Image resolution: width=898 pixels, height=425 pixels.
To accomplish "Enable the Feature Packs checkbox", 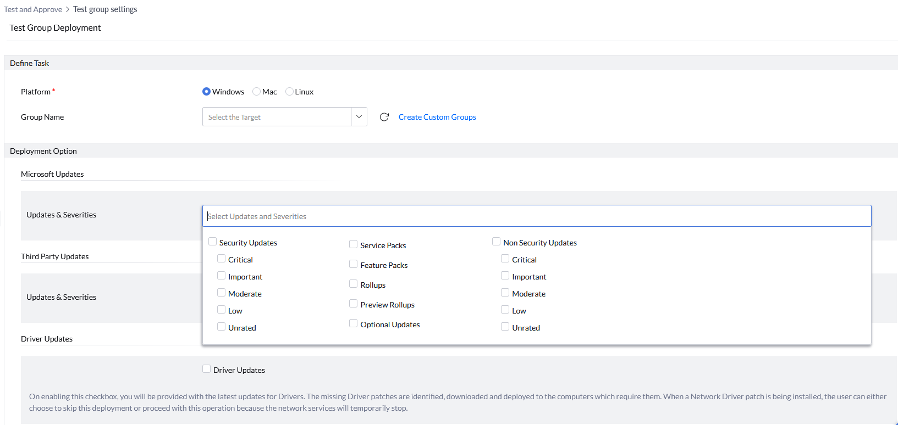I will (353, 264).
